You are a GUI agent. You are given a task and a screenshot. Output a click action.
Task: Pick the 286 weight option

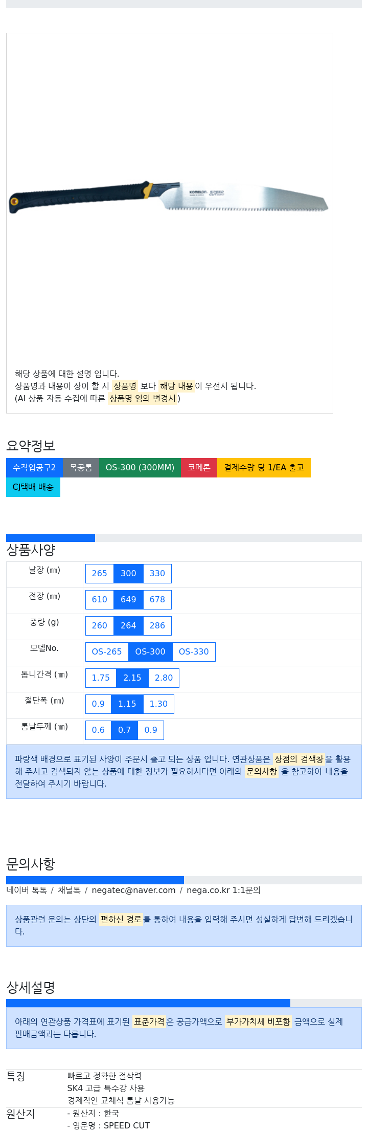click(157, 626)
